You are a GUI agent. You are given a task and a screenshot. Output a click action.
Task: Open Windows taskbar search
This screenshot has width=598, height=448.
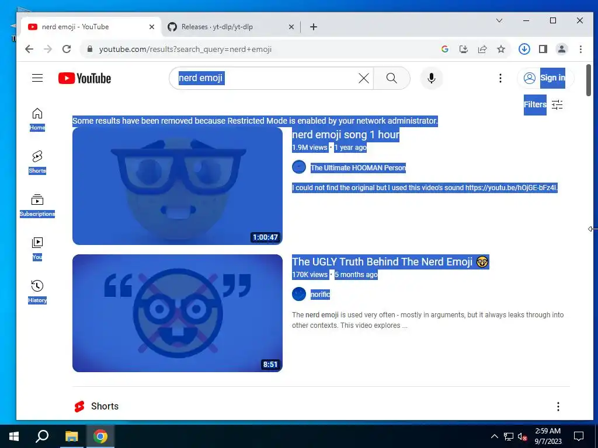tap(42, 436)
